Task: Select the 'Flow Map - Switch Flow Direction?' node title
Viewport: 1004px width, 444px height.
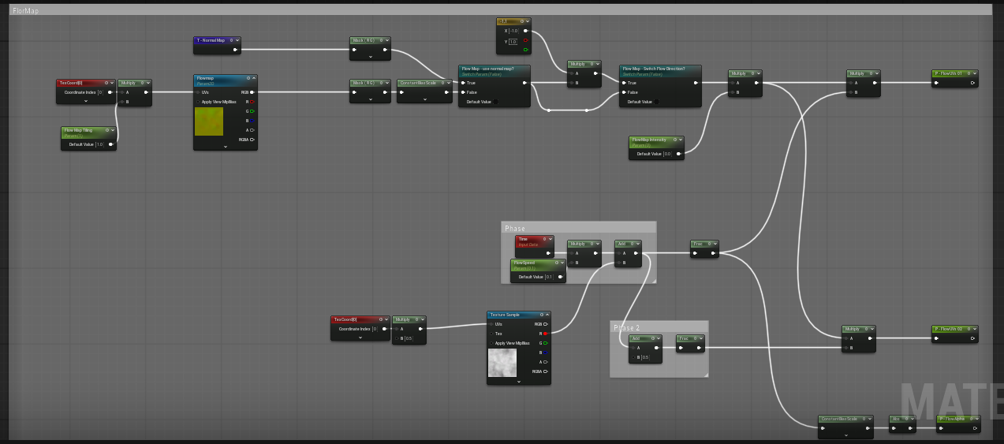Action: (x=652, y=69)
